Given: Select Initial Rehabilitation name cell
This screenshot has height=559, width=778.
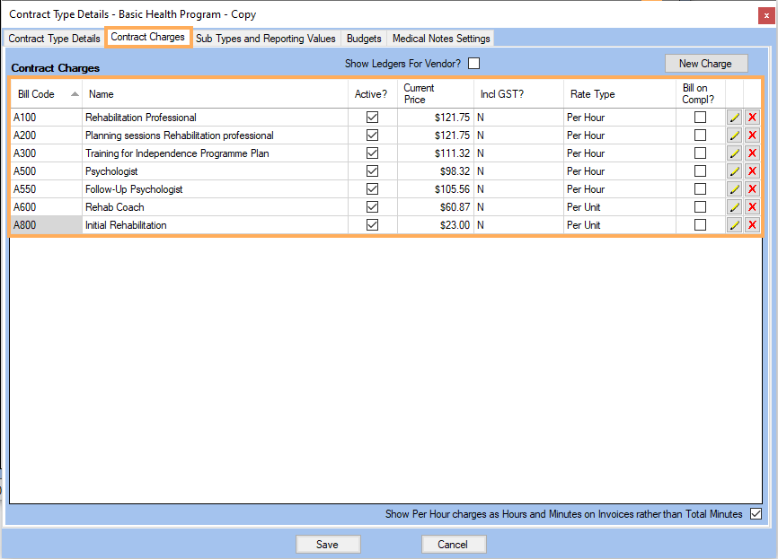Looking at the screenshot, I should tap(215, 225).
